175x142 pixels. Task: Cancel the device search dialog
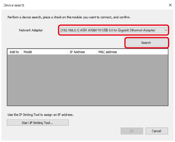pos(157,131)
